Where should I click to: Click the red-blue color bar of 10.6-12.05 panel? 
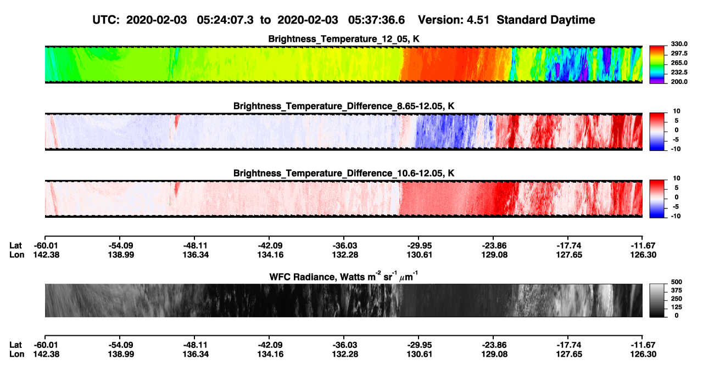pos(656,199)
